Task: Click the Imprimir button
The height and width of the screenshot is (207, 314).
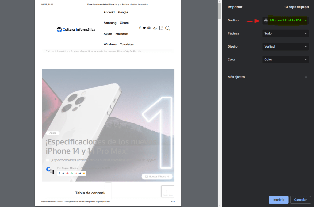Action: pyautogui.click(x=278, y=200)
